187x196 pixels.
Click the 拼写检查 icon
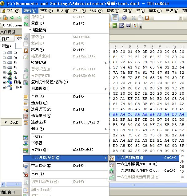point(26,166)
